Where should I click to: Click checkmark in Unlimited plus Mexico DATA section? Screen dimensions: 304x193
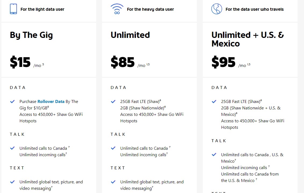pyautogui.click(x=214, y=102)
